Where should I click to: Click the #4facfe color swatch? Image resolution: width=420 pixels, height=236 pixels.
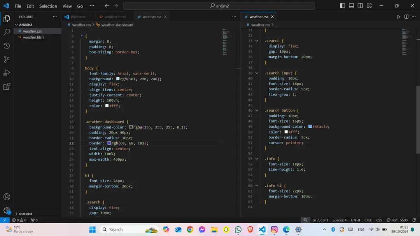pyautogui.click(x=310, y=127)
